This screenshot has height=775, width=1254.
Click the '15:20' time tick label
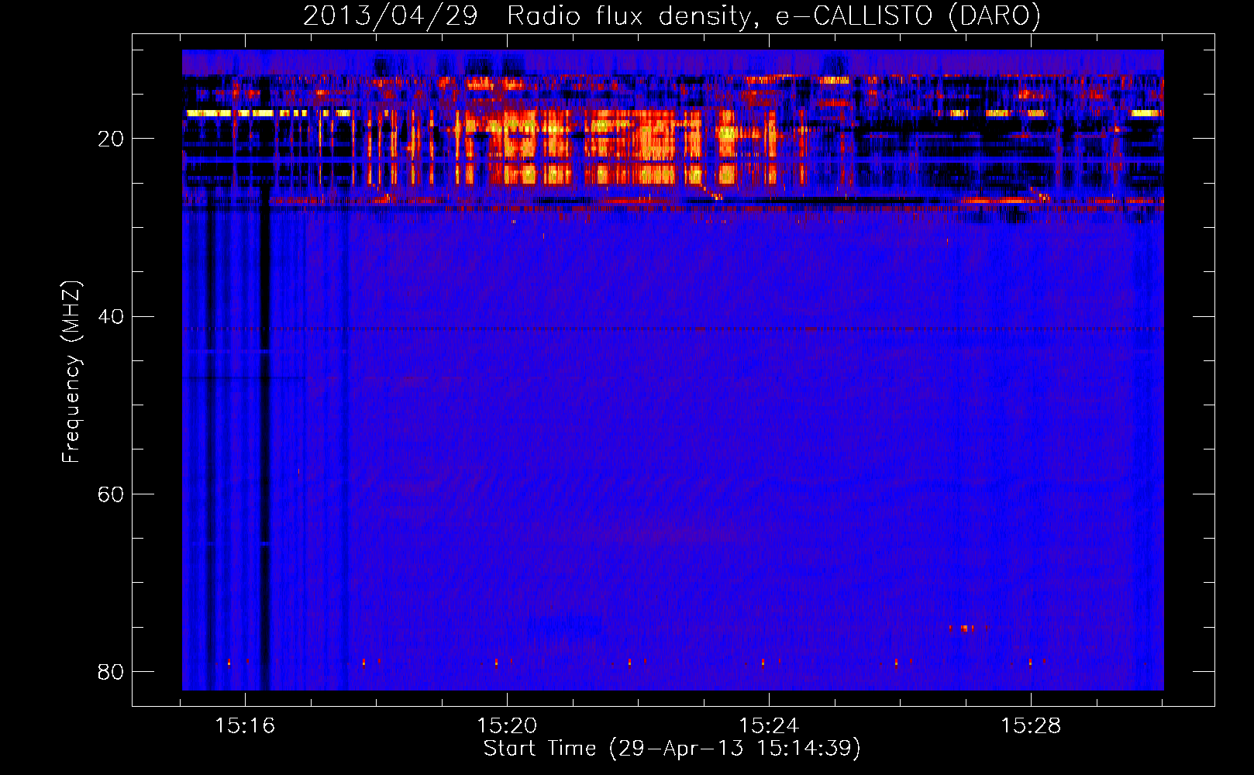[x=507, y=726]
